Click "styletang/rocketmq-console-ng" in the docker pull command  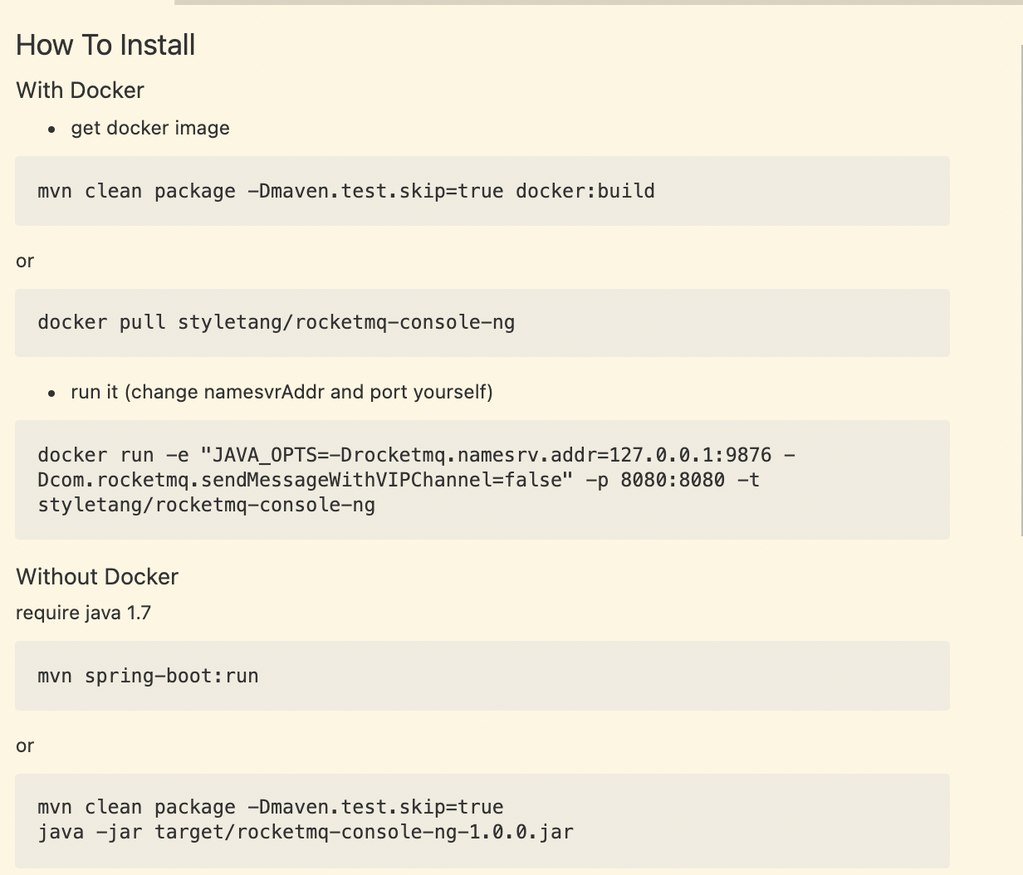(x=346, y=322)
